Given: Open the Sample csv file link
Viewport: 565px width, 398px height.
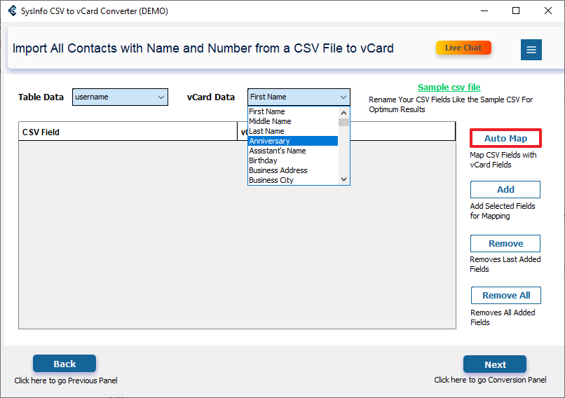Looking at the screenshot, I should click(x=449, y=87).
